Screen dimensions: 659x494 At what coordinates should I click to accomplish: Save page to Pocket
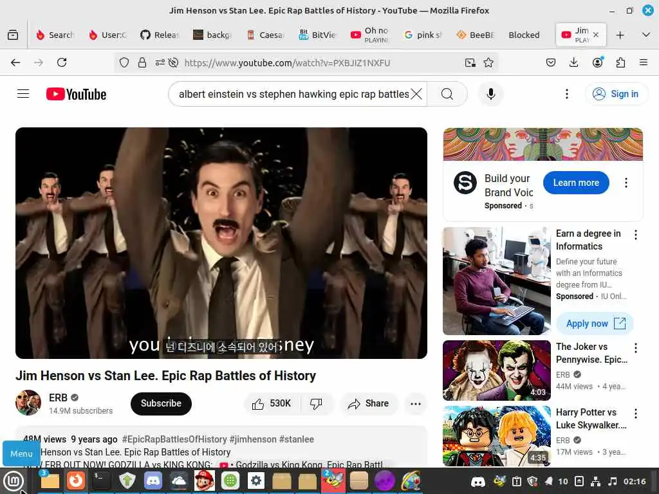pos(551,62)
